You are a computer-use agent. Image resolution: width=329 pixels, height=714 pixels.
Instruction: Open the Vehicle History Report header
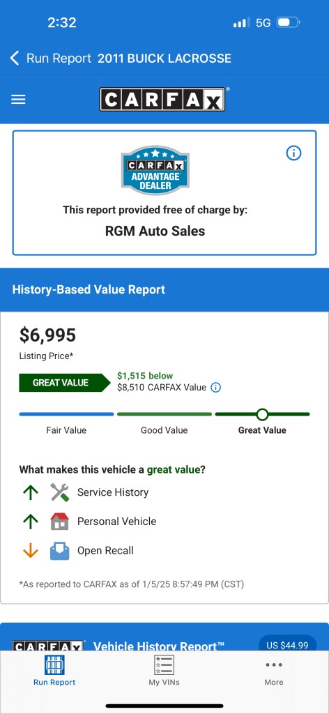pos(159,646)
